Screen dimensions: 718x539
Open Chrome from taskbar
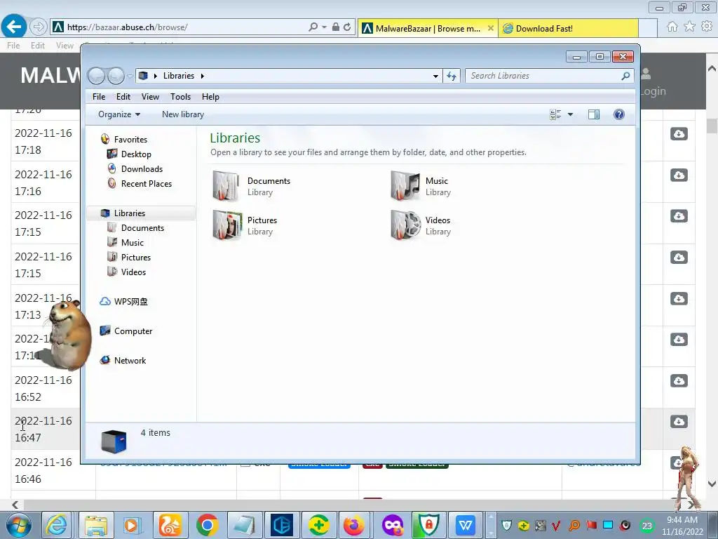point(207,525)
